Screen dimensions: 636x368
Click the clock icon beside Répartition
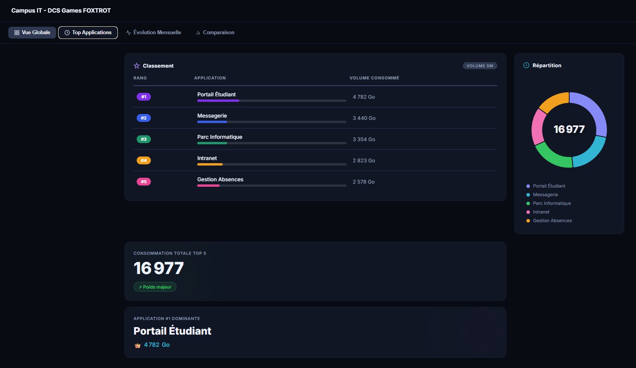[x=526, y=65]
